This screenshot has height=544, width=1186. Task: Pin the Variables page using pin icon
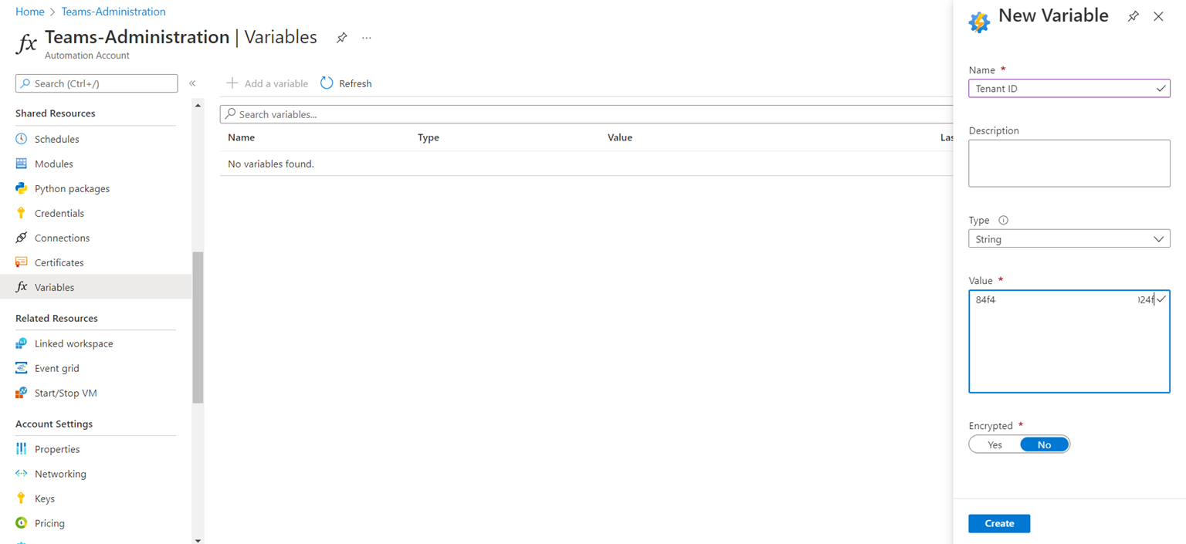click(x=341, y=38)
